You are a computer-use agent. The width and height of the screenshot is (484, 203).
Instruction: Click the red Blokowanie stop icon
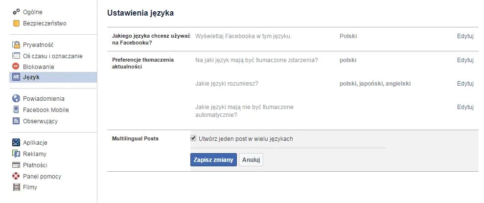[16, 67]
